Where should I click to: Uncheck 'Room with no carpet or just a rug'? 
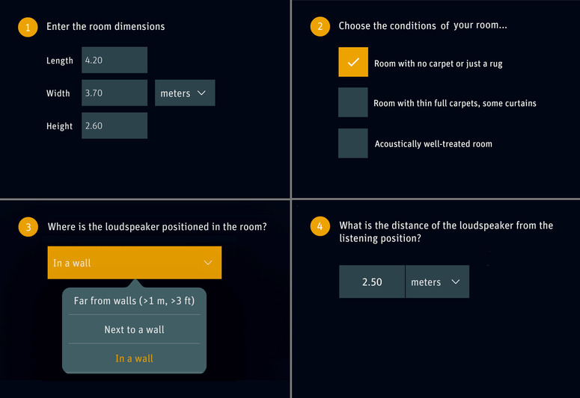click(353, 62)
